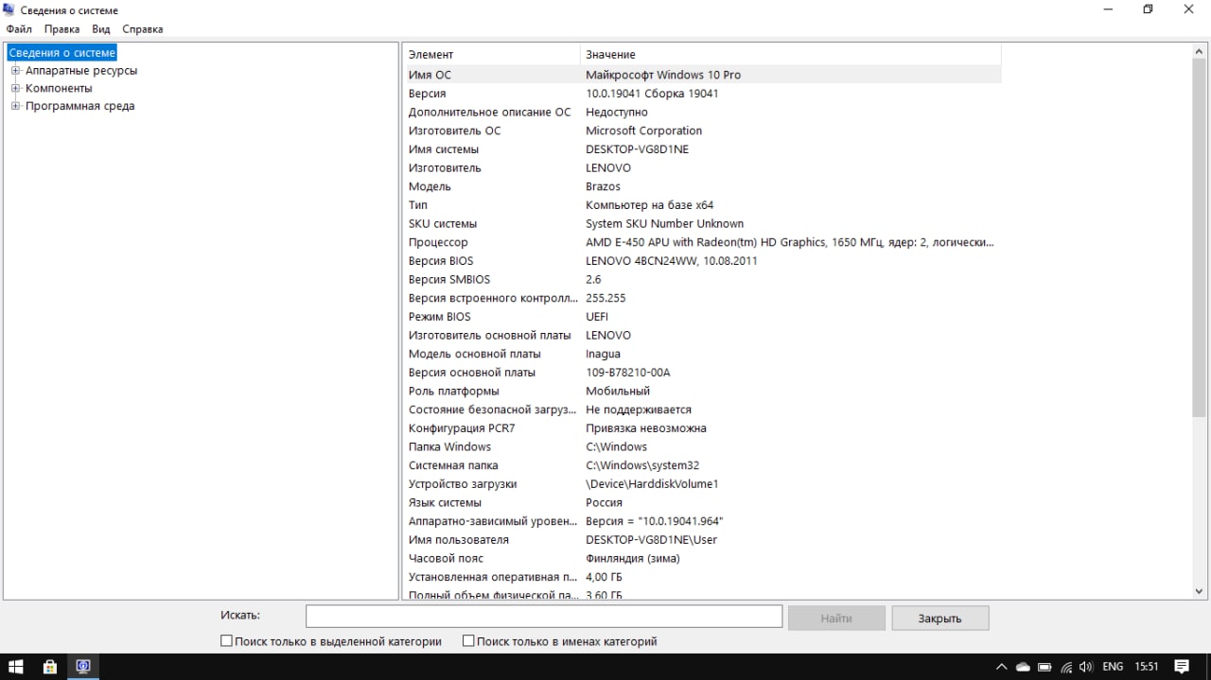Expand the Аппаратные ресурсы tree node
This screenshot has width=1211, height=680.
[15, 71]
